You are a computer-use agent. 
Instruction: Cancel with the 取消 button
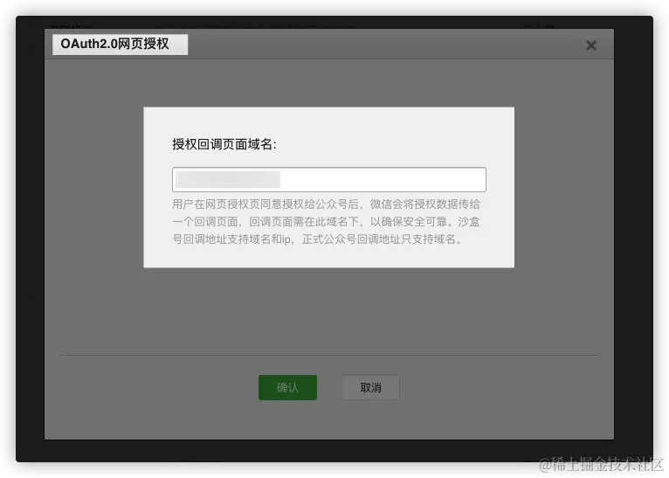tap(370, 387)
